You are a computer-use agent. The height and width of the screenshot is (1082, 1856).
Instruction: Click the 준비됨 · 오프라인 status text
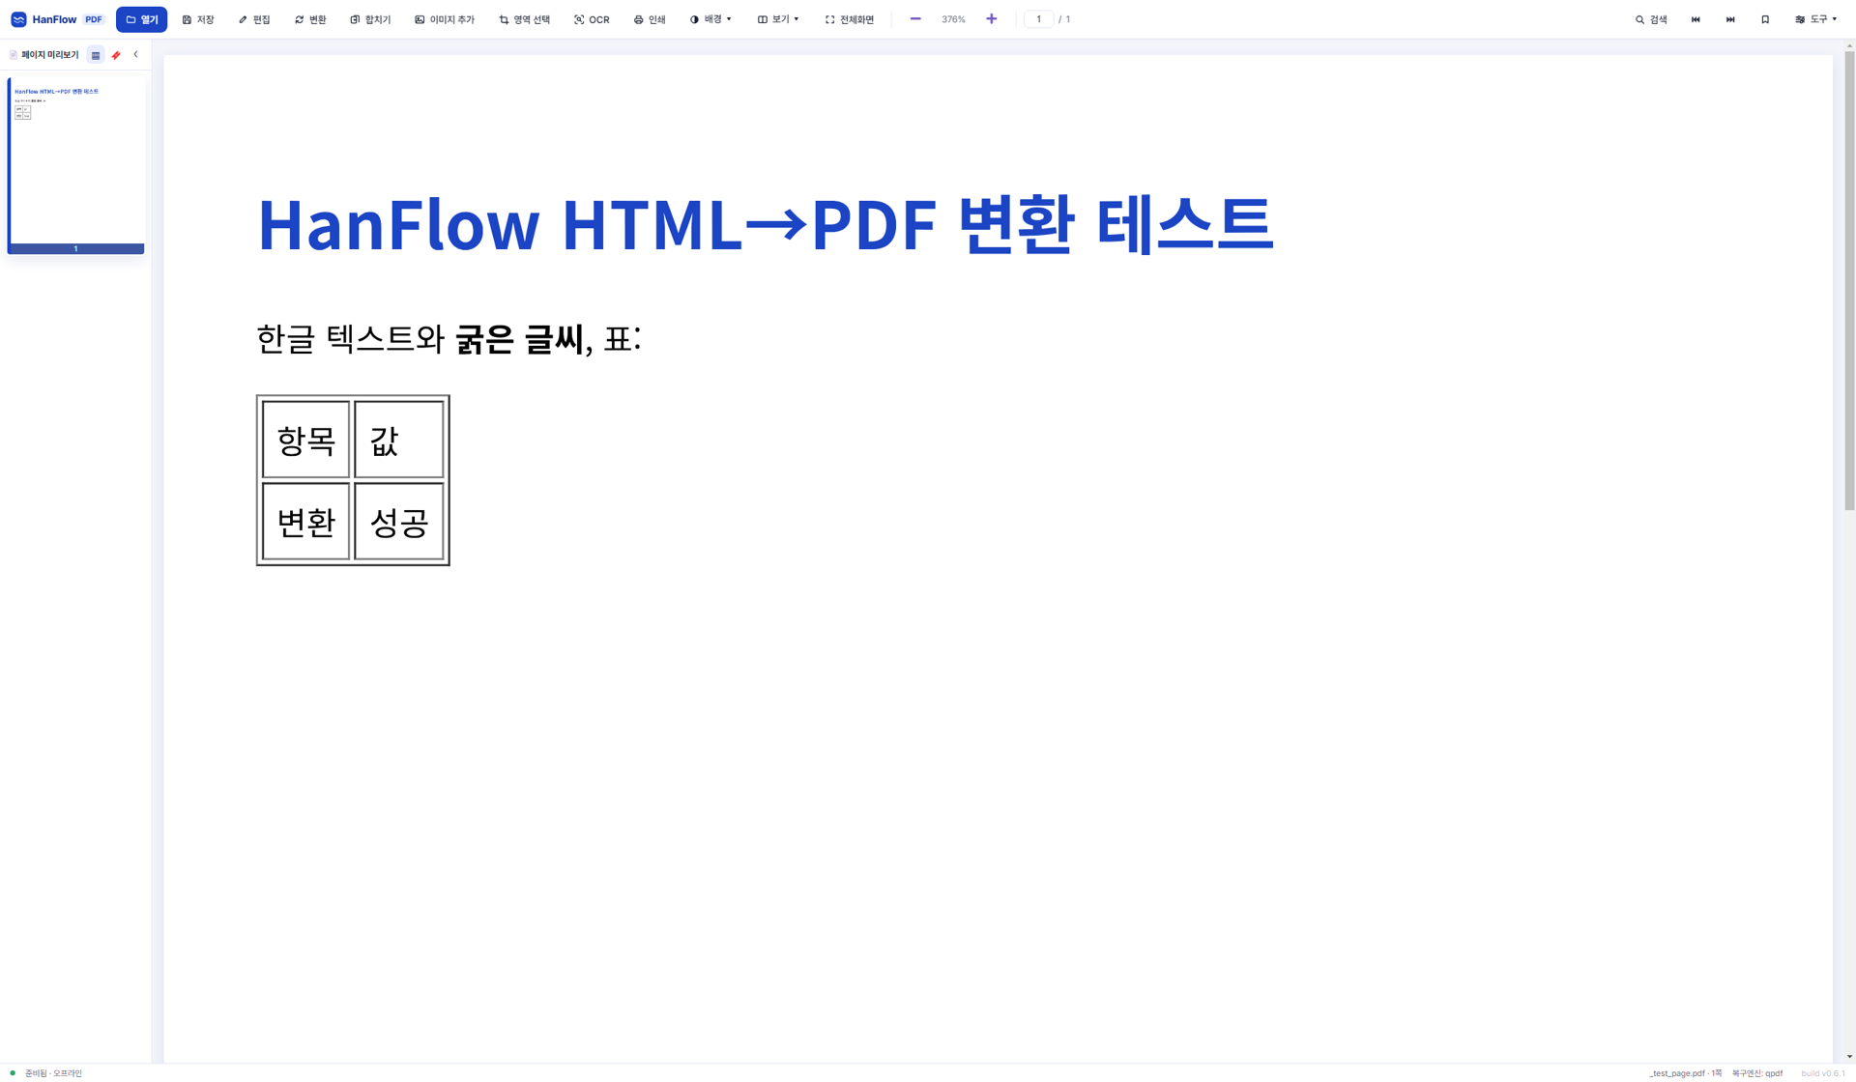point(53,1073)
